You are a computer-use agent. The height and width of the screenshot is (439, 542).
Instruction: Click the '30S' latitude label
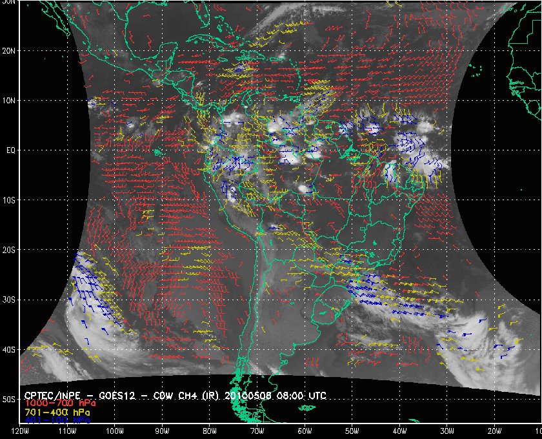pyautogui.click(x=8, y=300)
